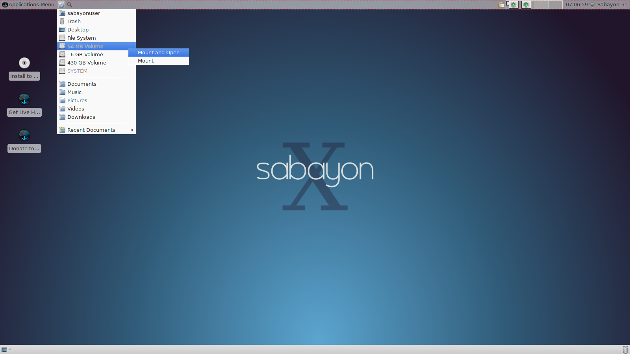Image resolution: width=630 pixels, height=354 pixels.
Task: Click the folder icon beside Music
Action: coord(62,92)
